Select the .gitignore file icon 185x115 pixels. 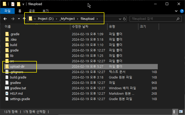coord(7,72)
